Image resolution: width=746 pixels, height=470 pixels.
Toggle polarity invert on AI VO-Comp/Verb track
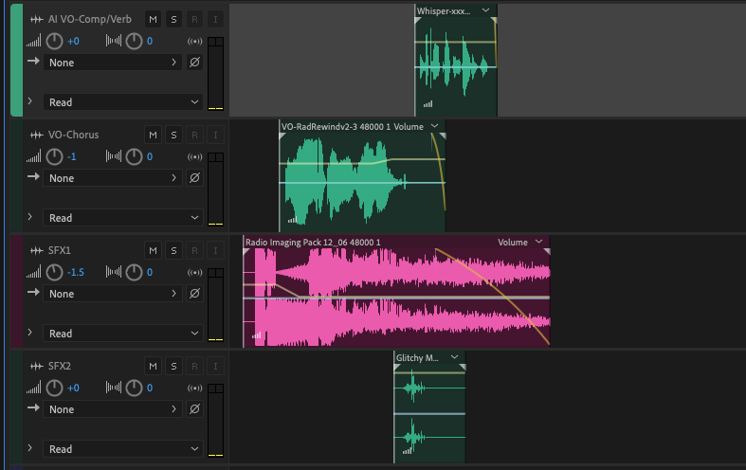[194, 63]
